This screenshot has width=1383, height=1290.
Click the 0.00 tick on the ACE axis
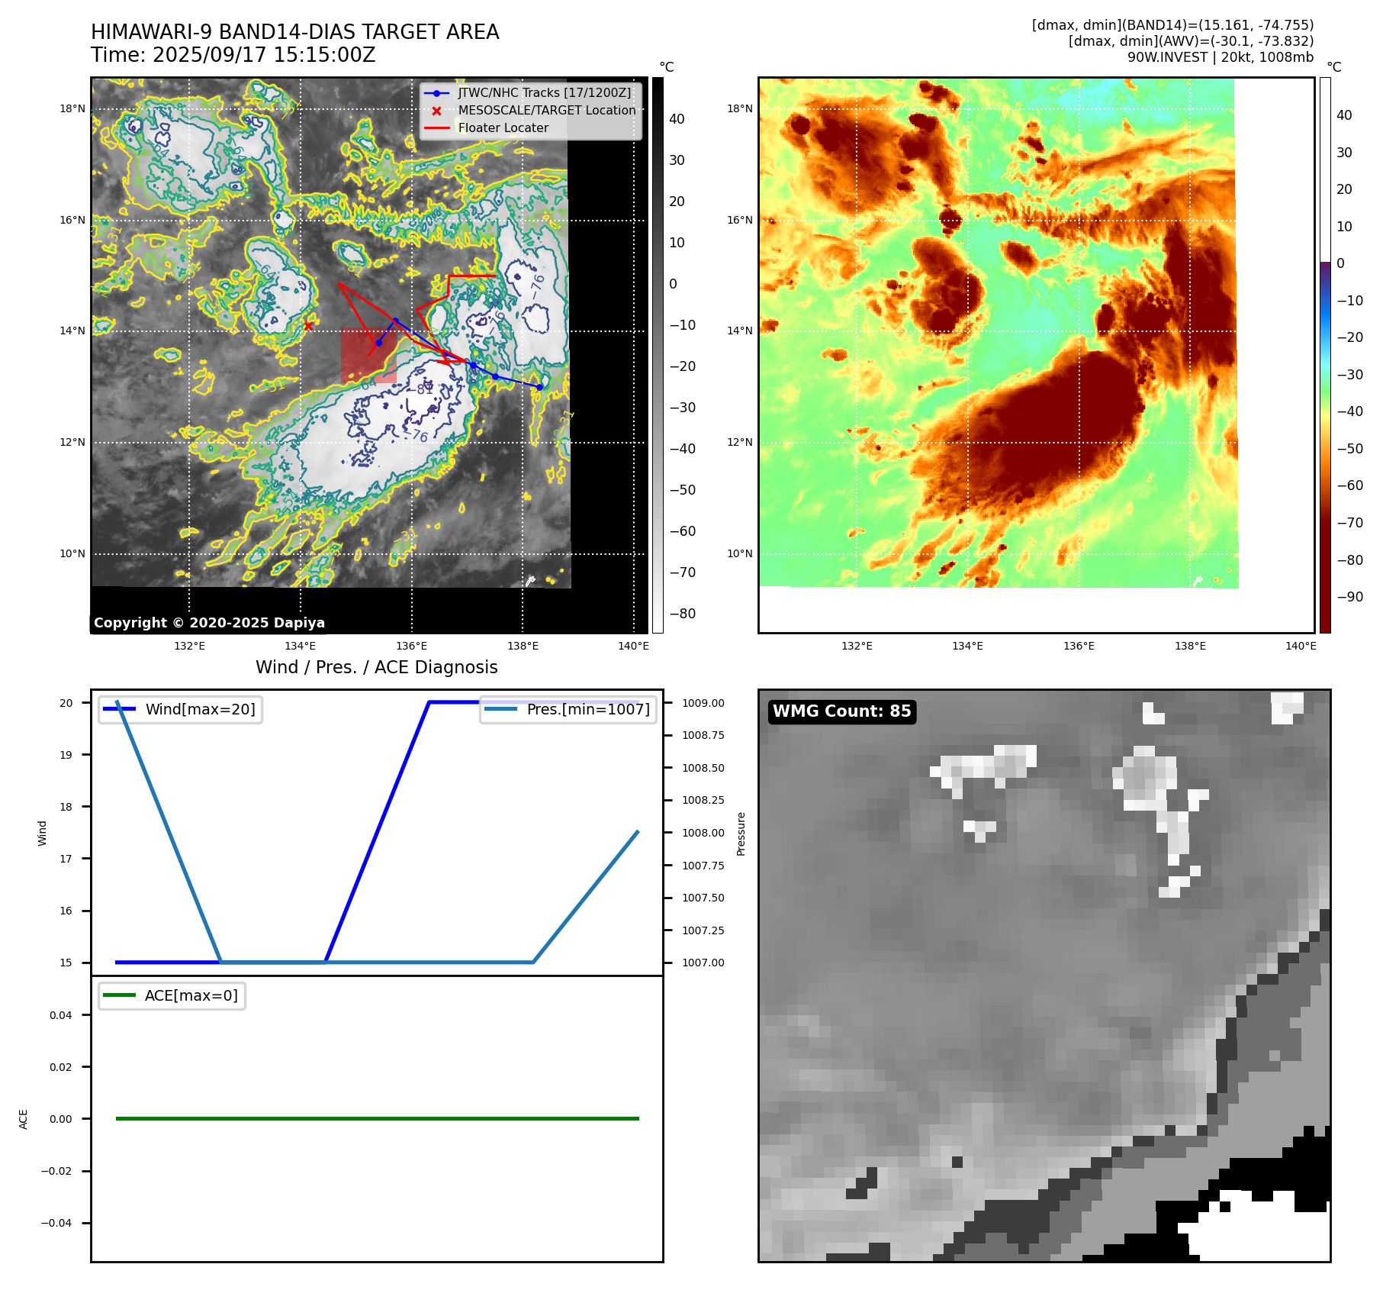61,1119
